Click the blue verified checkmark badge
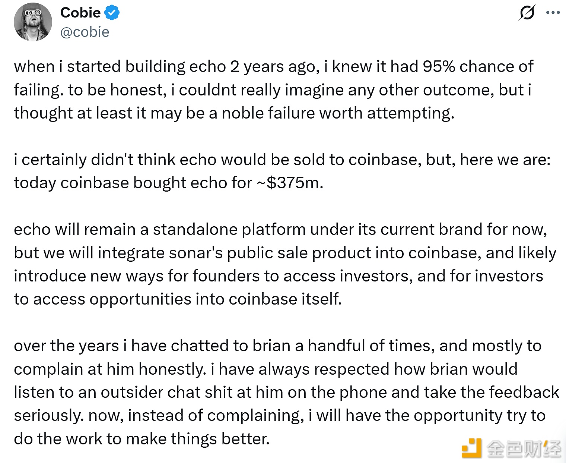Screen dimensions: 566x463 tap(112, 13)
